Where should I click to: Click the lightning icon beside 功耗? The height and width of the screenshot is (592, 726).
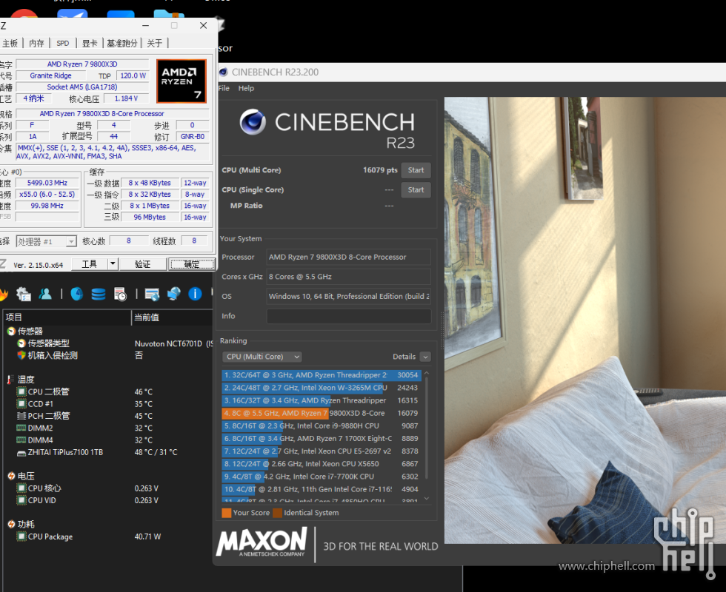tap(11, 524)
